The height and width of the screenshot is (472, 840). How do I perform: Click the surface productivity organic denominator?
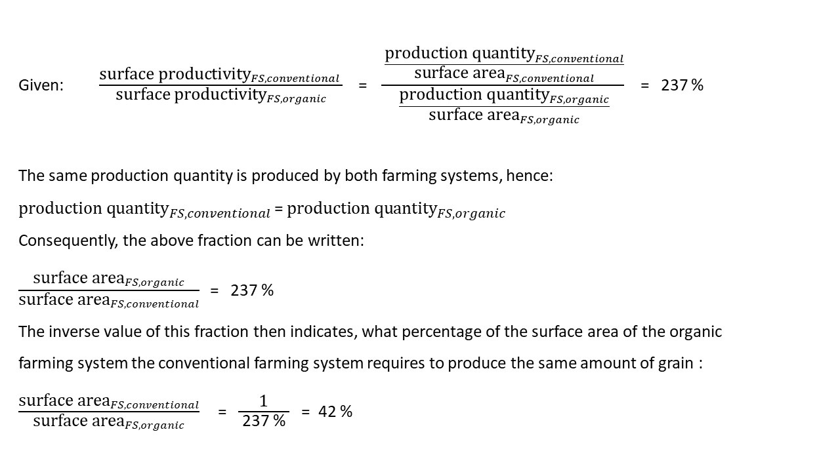click(x=220, y=96)
